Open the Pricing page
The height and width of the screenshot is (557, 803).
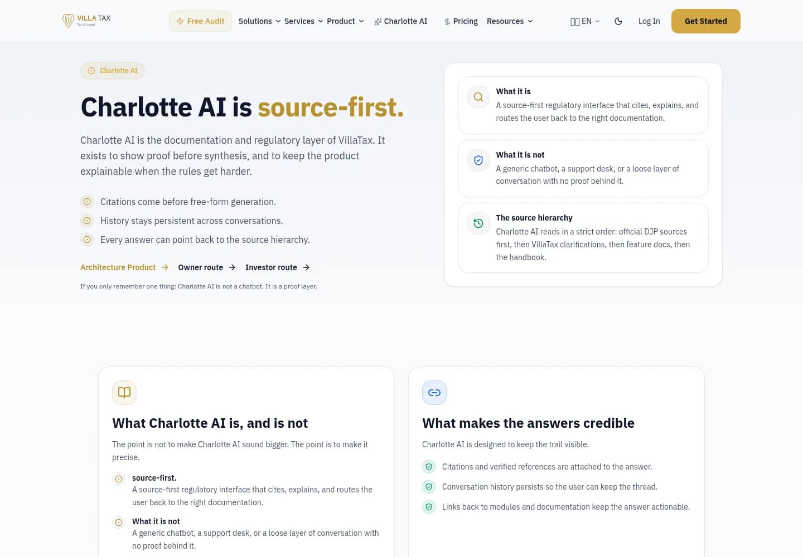(x=461, y=21)
